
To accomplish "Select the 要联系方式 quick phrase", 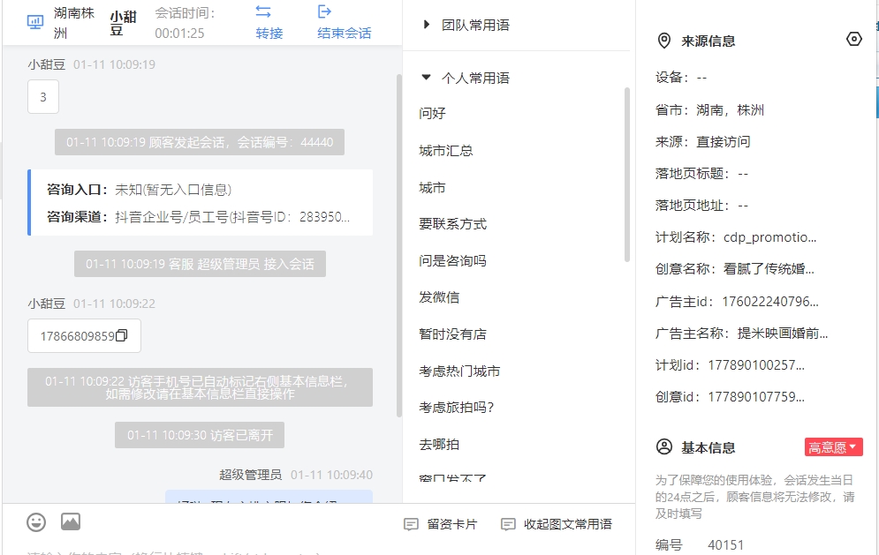I will coord(452,224).
